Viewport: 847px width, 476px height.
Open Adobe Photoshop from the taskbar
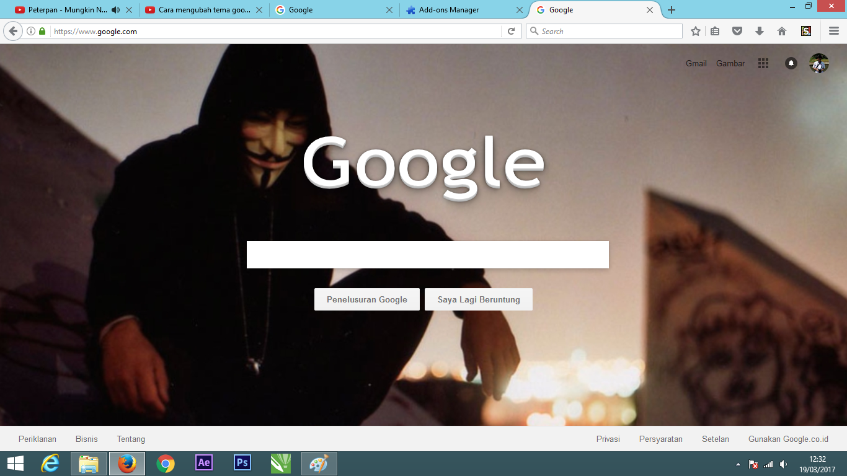pyautogui.click(x=242, y=463)
